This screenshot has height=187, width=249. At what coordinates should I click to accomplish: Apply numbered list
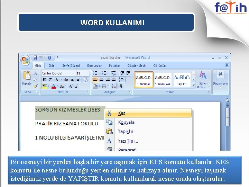(104, 73)
